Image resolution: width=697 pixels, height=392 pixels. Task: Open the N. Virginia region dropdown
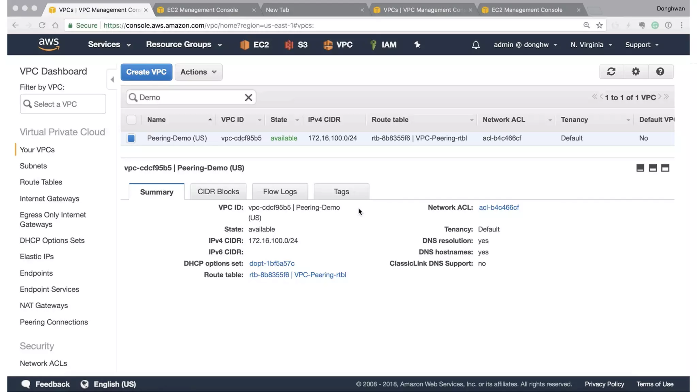click(591, 45)
